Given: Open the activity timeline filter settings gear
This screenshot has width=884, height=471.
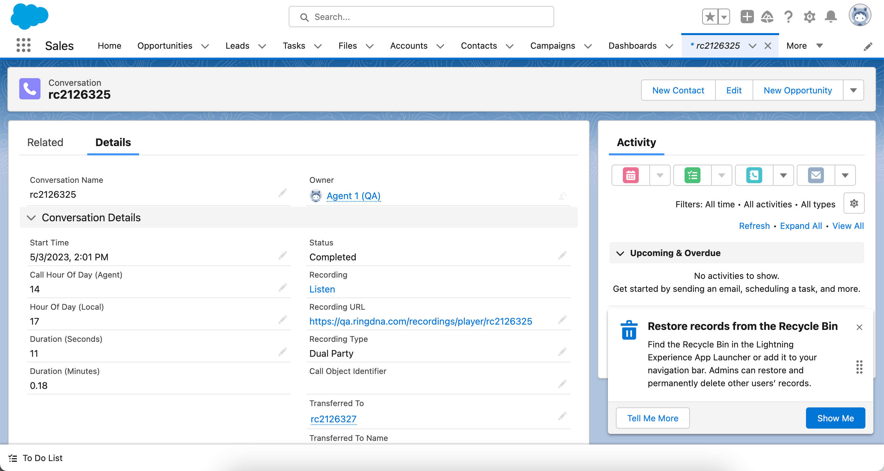Looking at the screenshot, I should [854, 203].
